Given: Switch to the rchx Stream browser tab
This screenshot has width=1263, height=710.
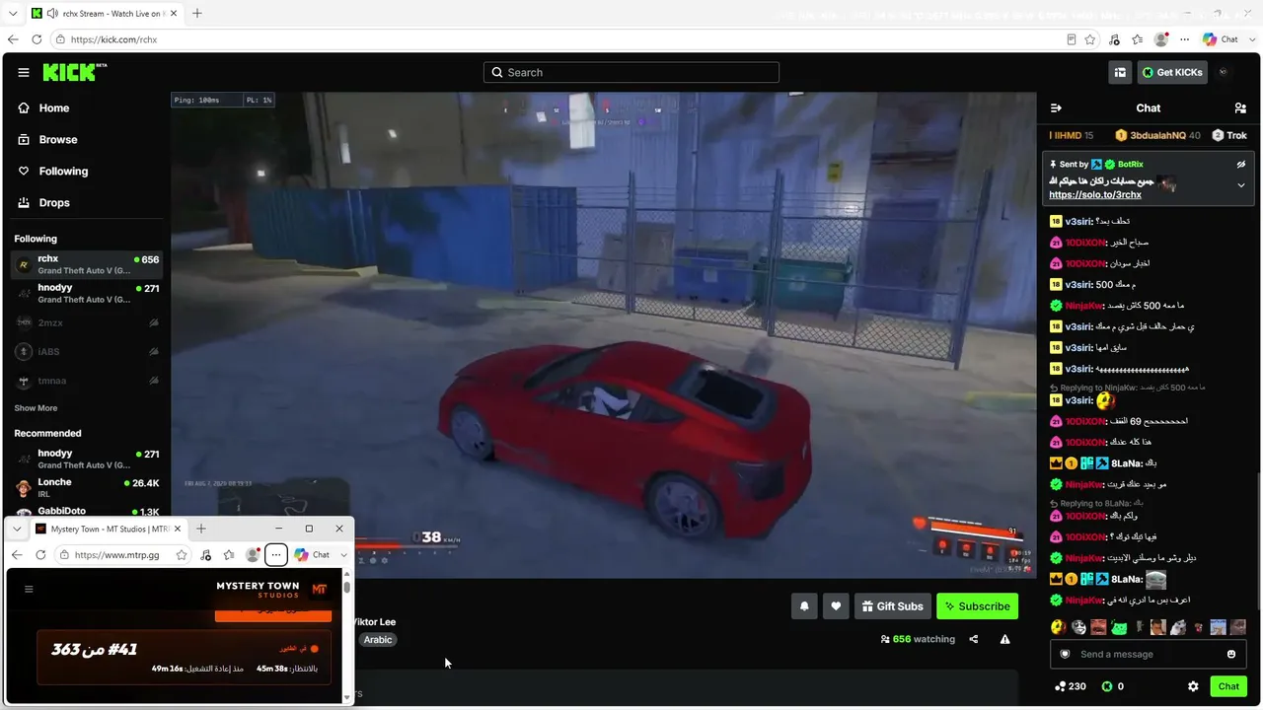Looking at the screenshot, I should [x=103, y=14].
